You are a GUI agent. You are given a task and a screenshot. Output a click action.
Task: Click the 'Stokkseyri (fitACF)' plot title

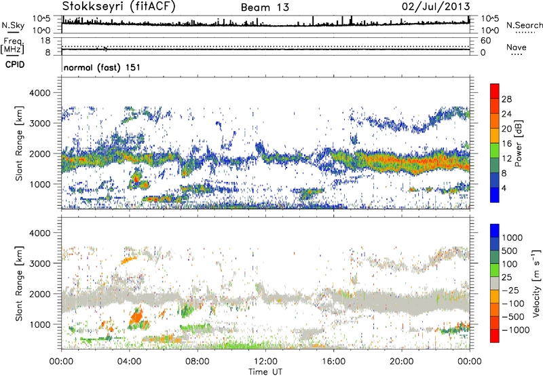[x=119, y=6]
